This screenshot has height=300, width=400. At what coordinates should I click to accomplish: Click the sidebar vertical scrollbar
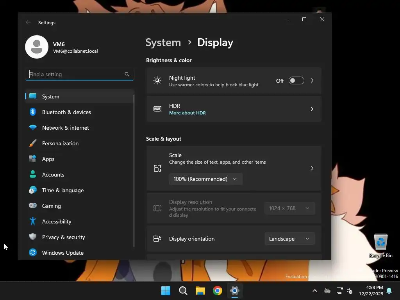pyautogui.click(x=134, y=171)
